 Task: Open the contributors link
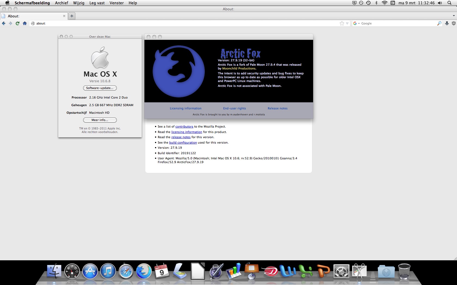point(184,126)
